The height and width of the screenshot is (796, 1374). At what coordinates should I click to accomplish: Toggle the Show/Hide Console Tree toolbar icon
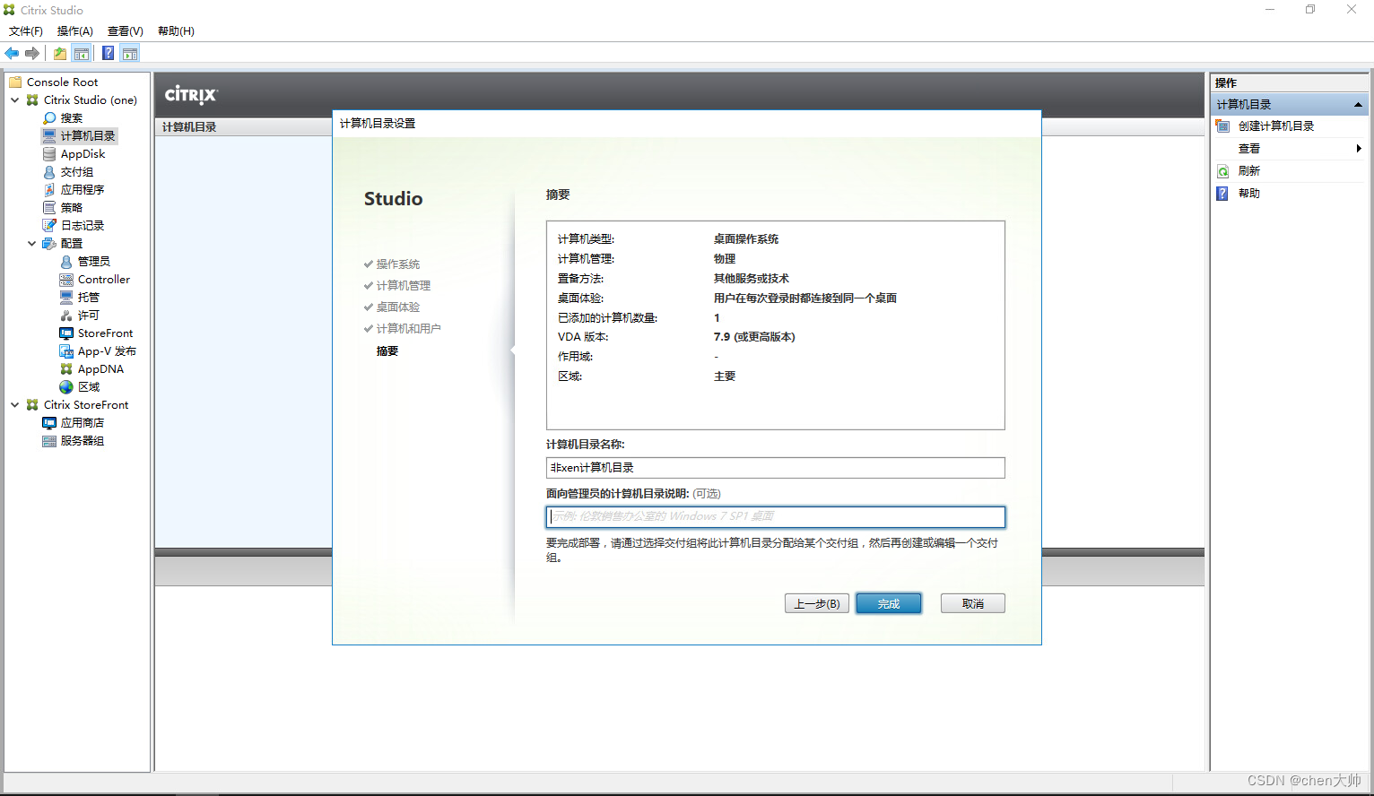pyautogui.click(x=82, y=54)
